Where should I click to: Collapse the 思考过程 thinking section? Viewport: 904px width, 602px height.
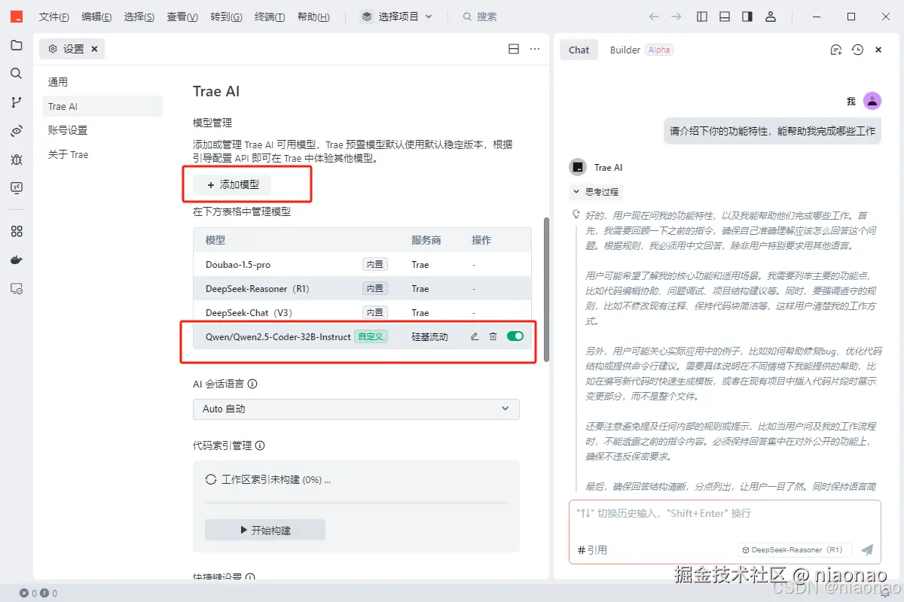596,192
